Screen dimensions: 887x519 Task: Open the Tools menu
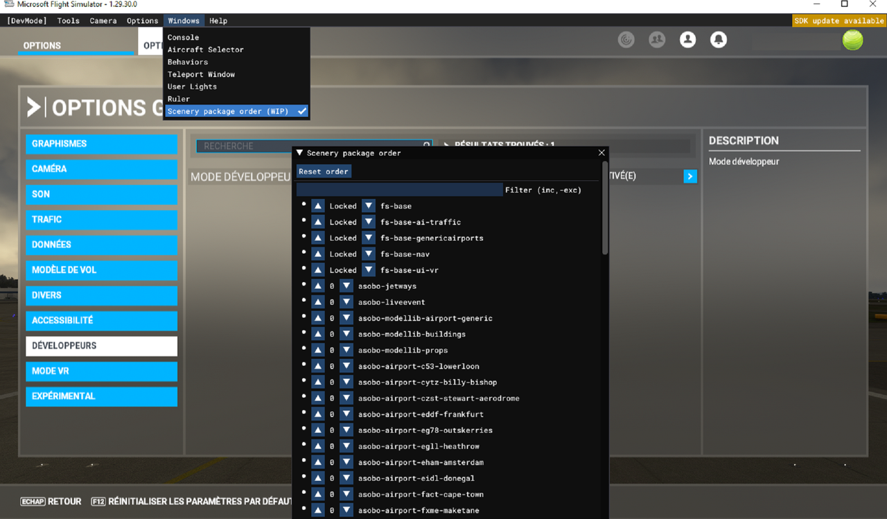pos(68,21)
